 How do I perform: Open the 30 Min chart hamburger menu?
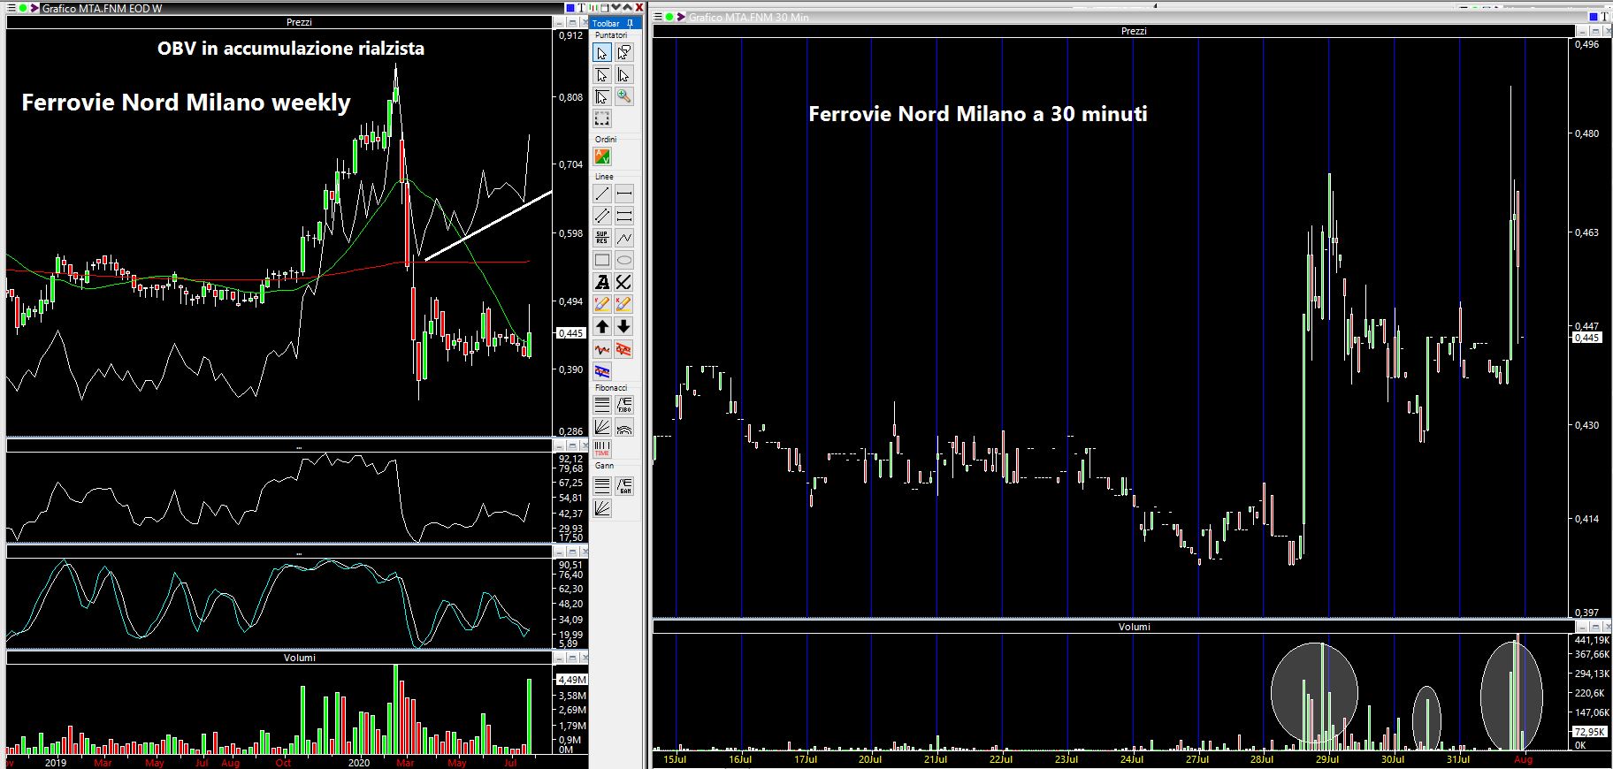pos(658,17)
